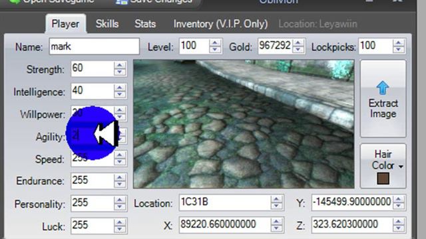Click the Luck value field
Image resolution: width=426 pixels, height=239 pixels.
(92, 226)
